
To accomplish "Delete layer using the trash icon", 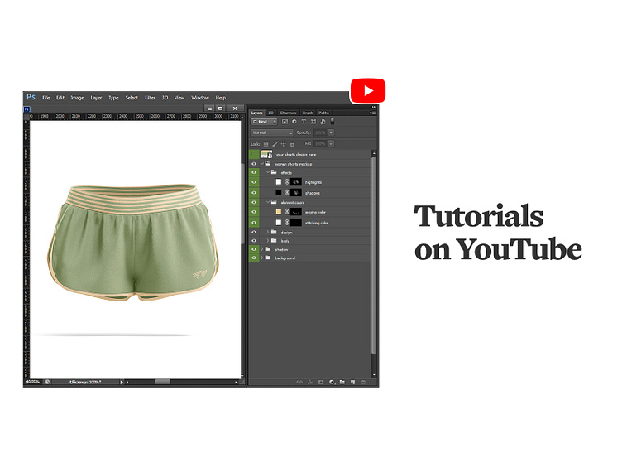I will (363, 382).
